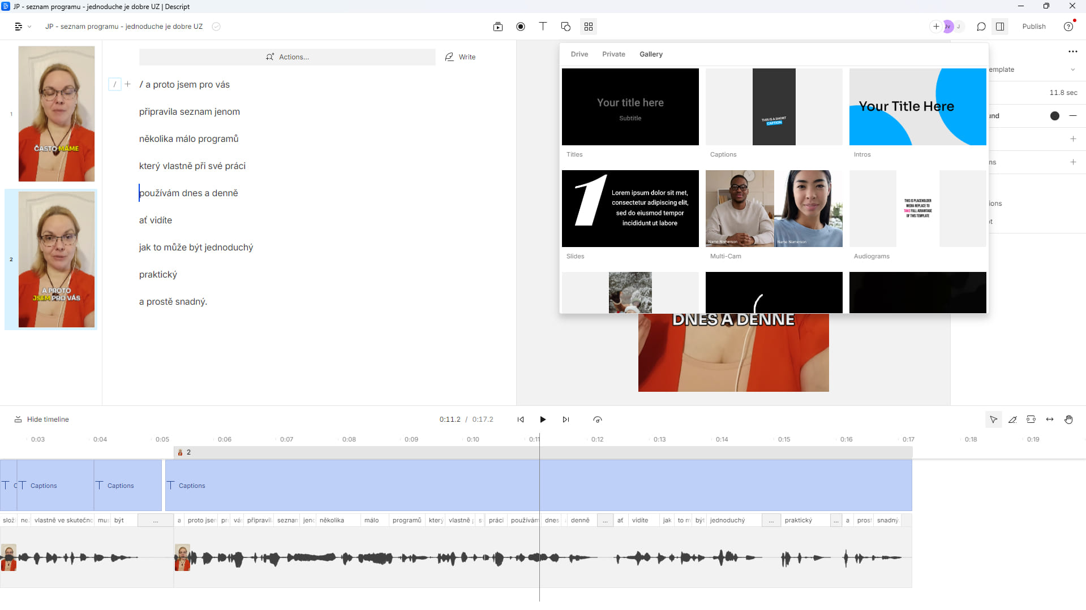Viewport: 1086px width, 610px height.
Task: Open the Shapes tool icon
Action: [565, 27]
